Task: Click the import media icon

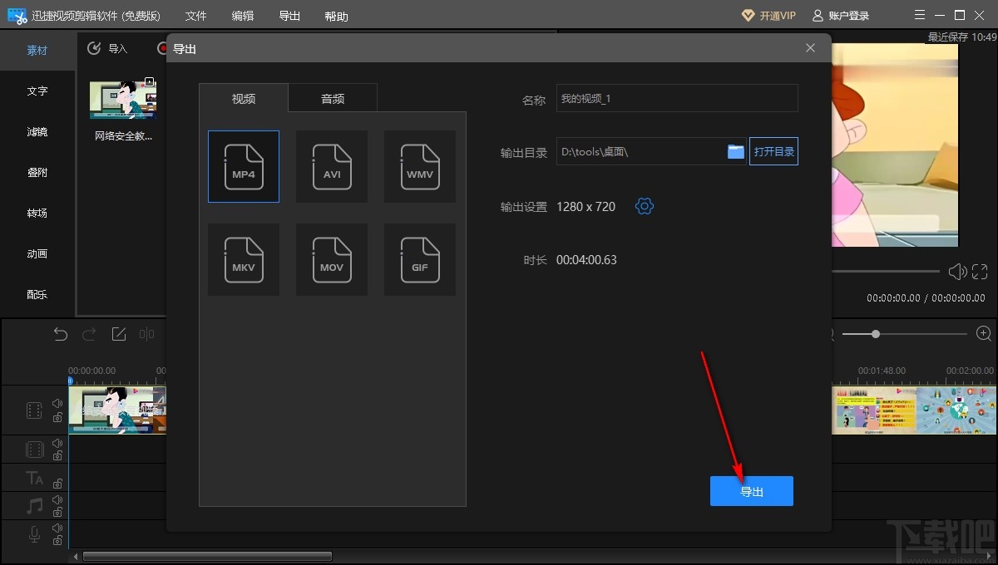Action: coord(94,48)
